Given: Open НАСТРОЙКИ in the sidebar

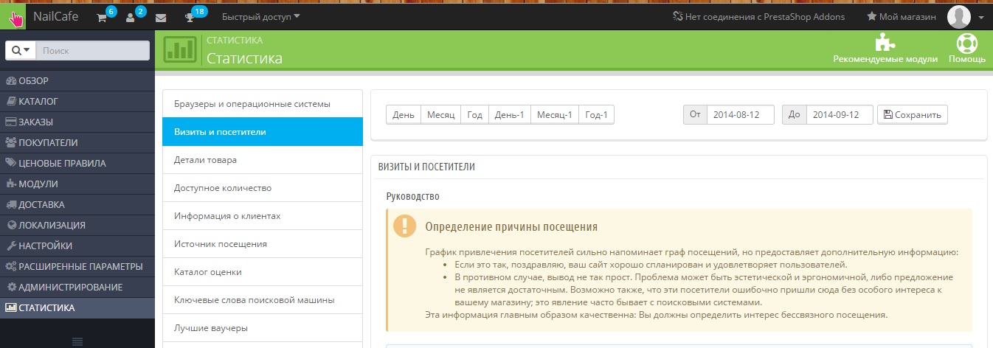Looking at the screenshot, I should pyautogui.click(x=77, y=246).
